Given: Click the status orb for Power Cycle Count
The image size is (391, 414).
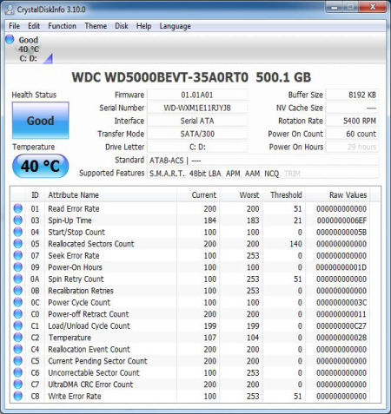Looking at the screenshot, I should tap(18, 302).
